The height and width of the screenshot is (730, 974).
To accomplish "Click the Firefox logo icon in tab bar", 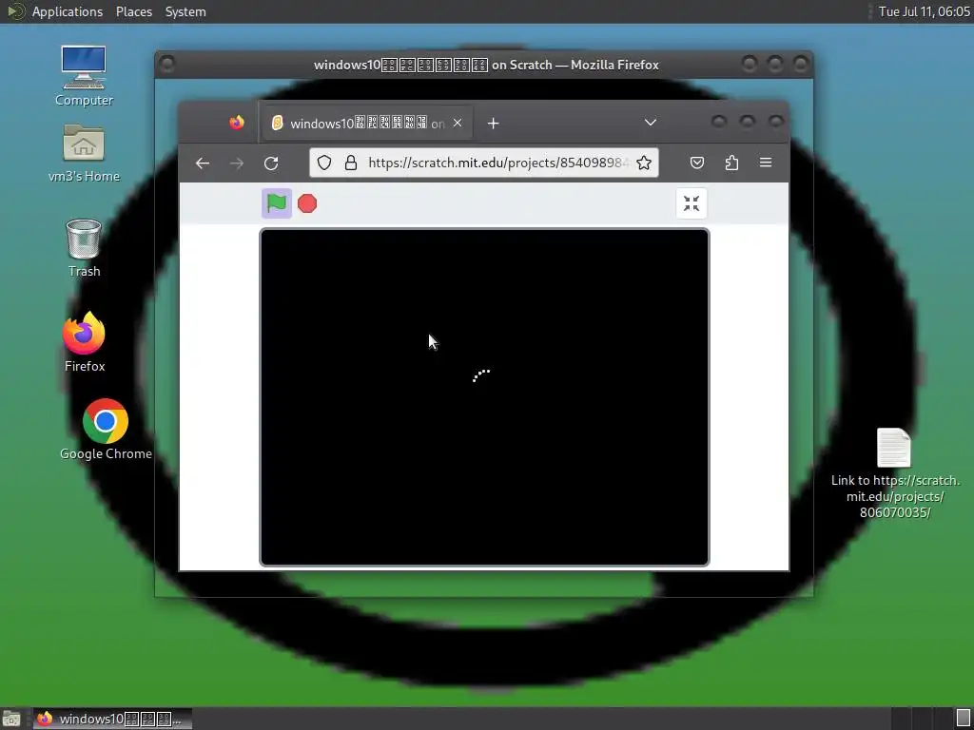I will pos(237,123).
